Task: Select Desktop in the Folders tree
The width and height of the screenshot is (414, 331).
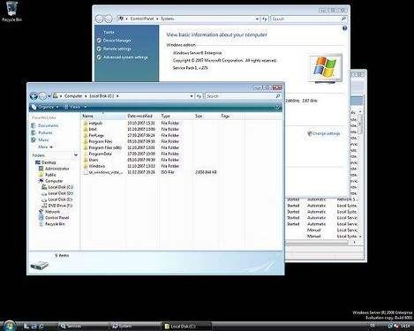Action: click(49, 162)
